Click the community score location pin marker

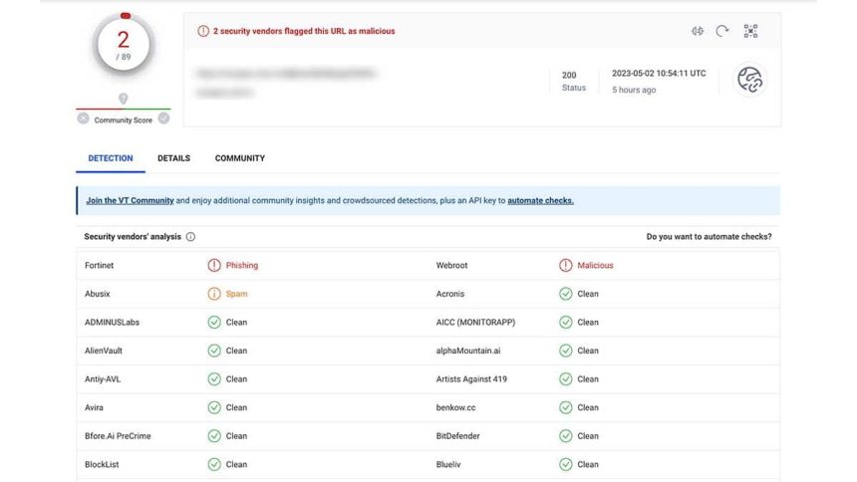click(x=123, y=99)
